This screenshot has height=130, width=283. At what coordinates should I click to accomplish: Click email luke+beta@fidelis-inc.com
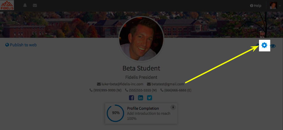[120, 84]
